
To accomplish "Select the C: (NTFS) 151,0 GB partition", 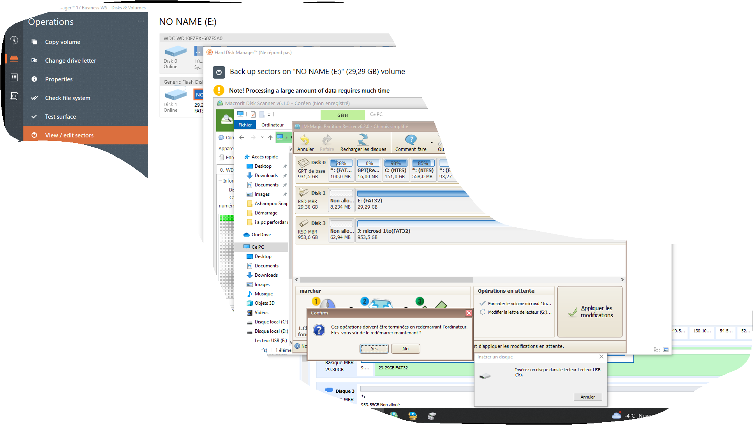I will coord(395,170).
